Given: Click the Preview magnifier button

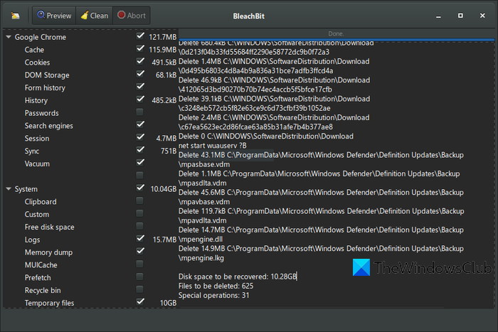Looking at the screenshot, I should click(x=54, y=15).
